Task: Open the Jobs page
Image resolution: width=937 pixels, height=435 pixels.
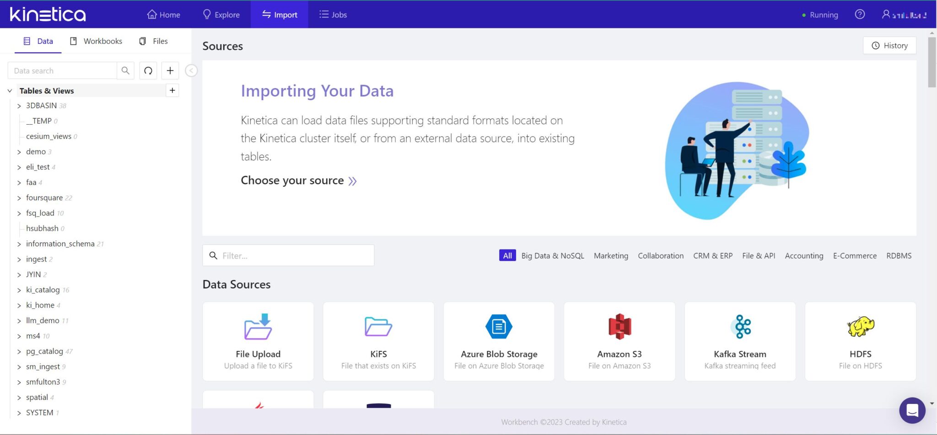Action: (x=333, y=14)
